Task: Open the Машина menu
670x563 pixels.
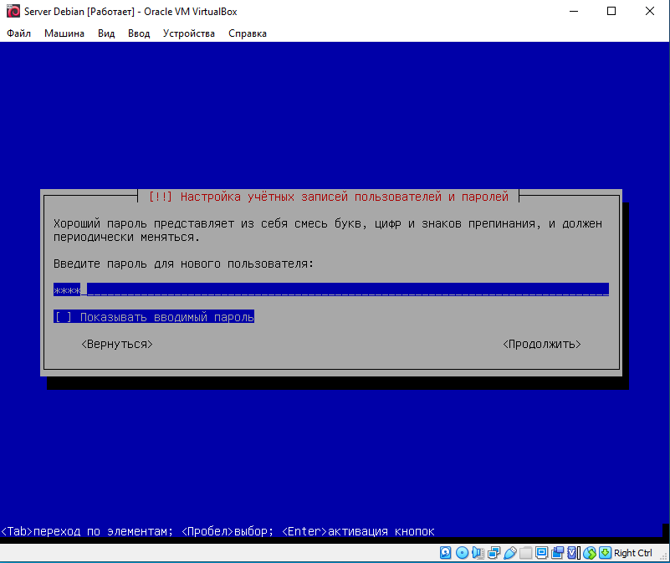Action: coord(64,33)
